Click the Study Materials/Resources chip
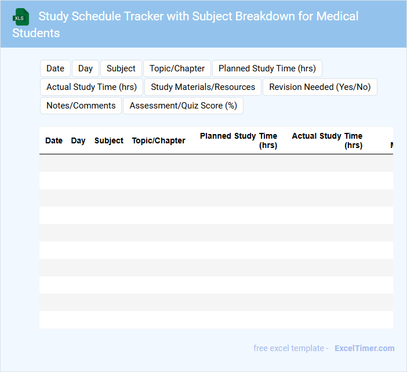407x372 pixels. (x=203, y=87)
